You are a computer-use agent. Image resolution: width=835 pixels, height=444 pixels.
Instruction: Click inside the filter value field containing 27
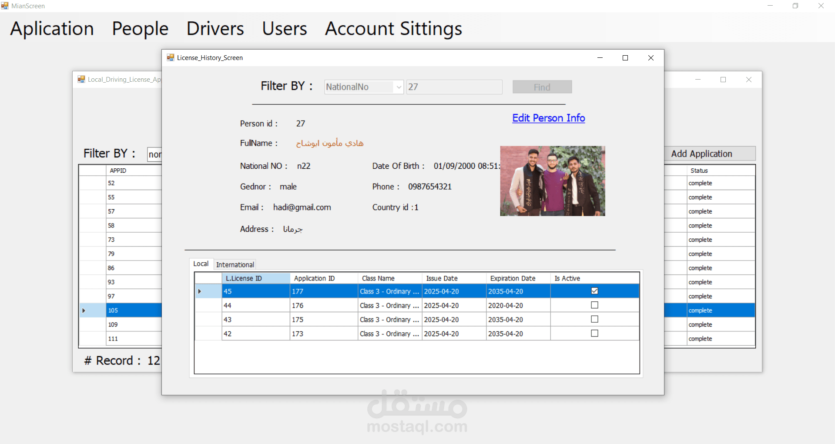point(454,87)
